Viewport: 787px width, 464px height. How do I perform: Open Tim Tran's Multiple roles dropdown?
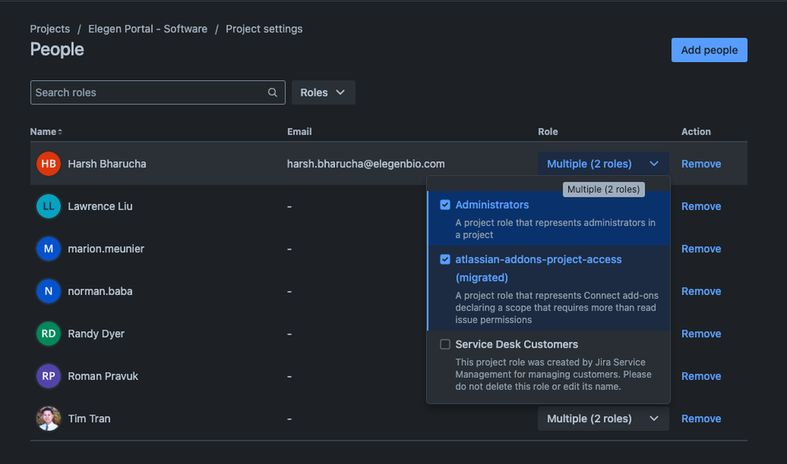[x=603, y=418]
